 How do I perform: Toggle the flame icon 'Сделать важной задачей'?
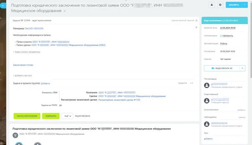tap(196, 21)
